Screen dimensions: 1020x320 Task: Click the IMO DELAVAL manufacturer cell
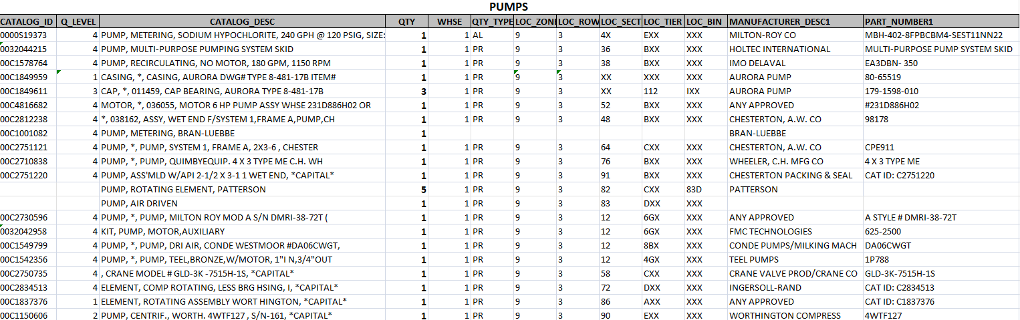755,63
